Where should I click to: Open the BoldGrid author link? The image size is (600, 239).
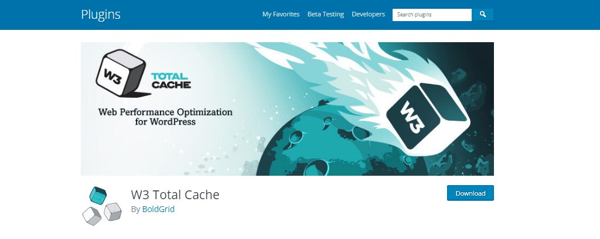158,209
